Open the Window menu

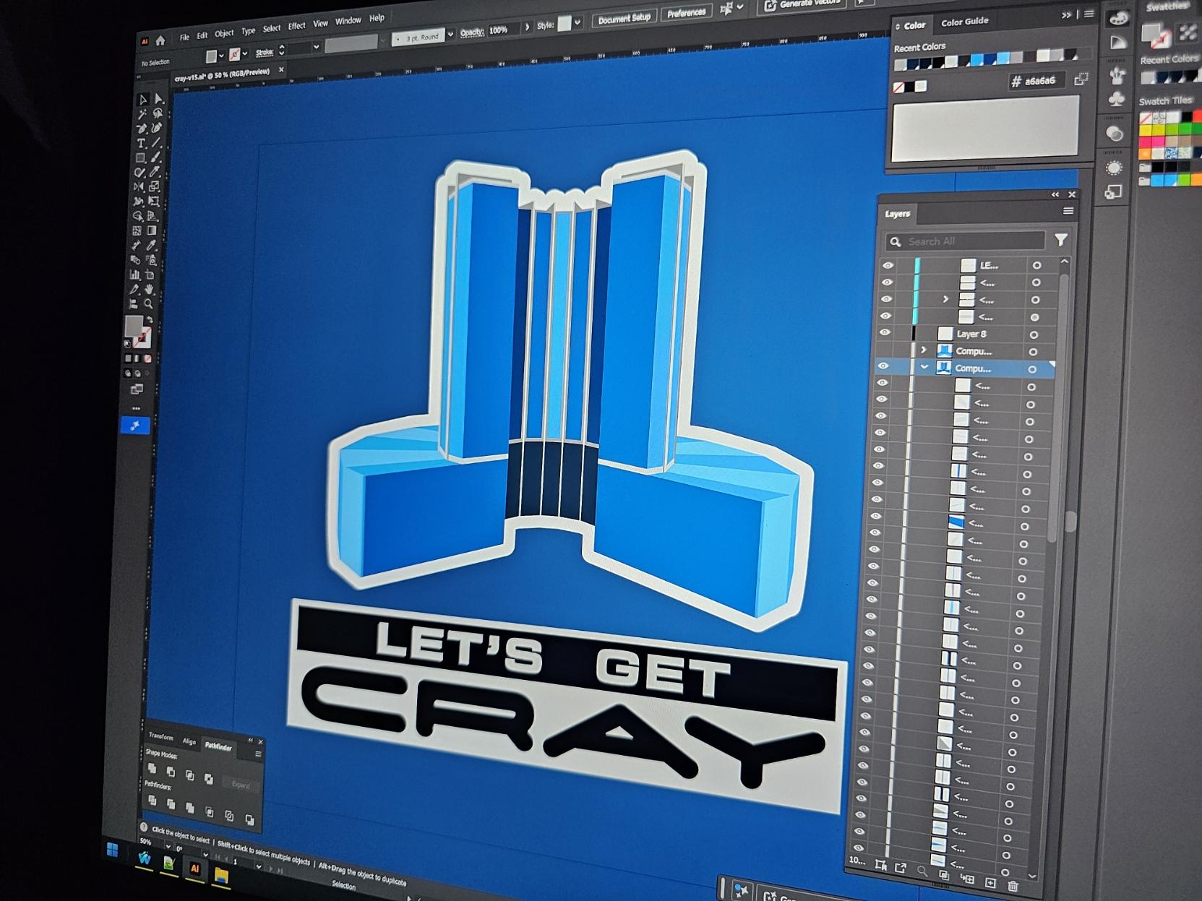coord(348,21)
